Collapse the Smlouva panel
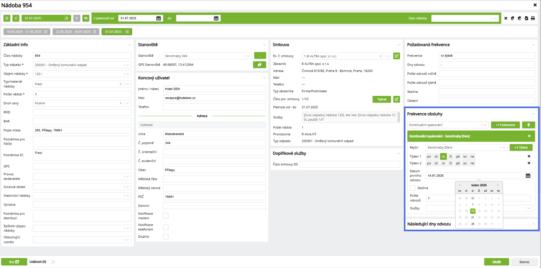This screenshot has width=541, height=268. [x=399, y=45]
